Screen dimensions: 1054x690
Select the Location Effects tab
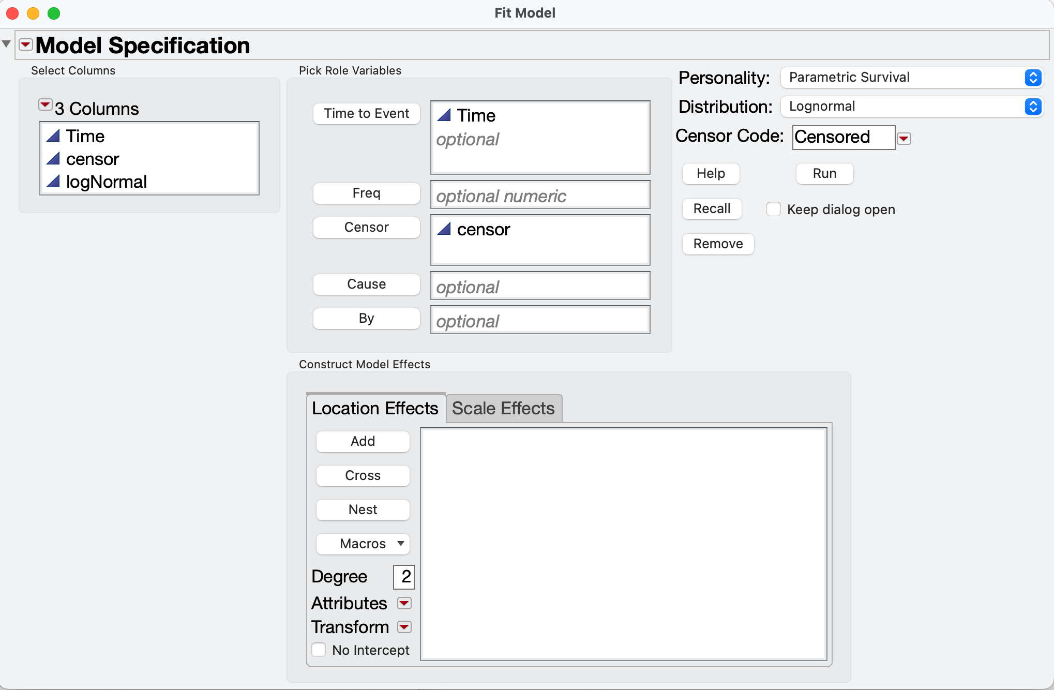tap(375, 409)
